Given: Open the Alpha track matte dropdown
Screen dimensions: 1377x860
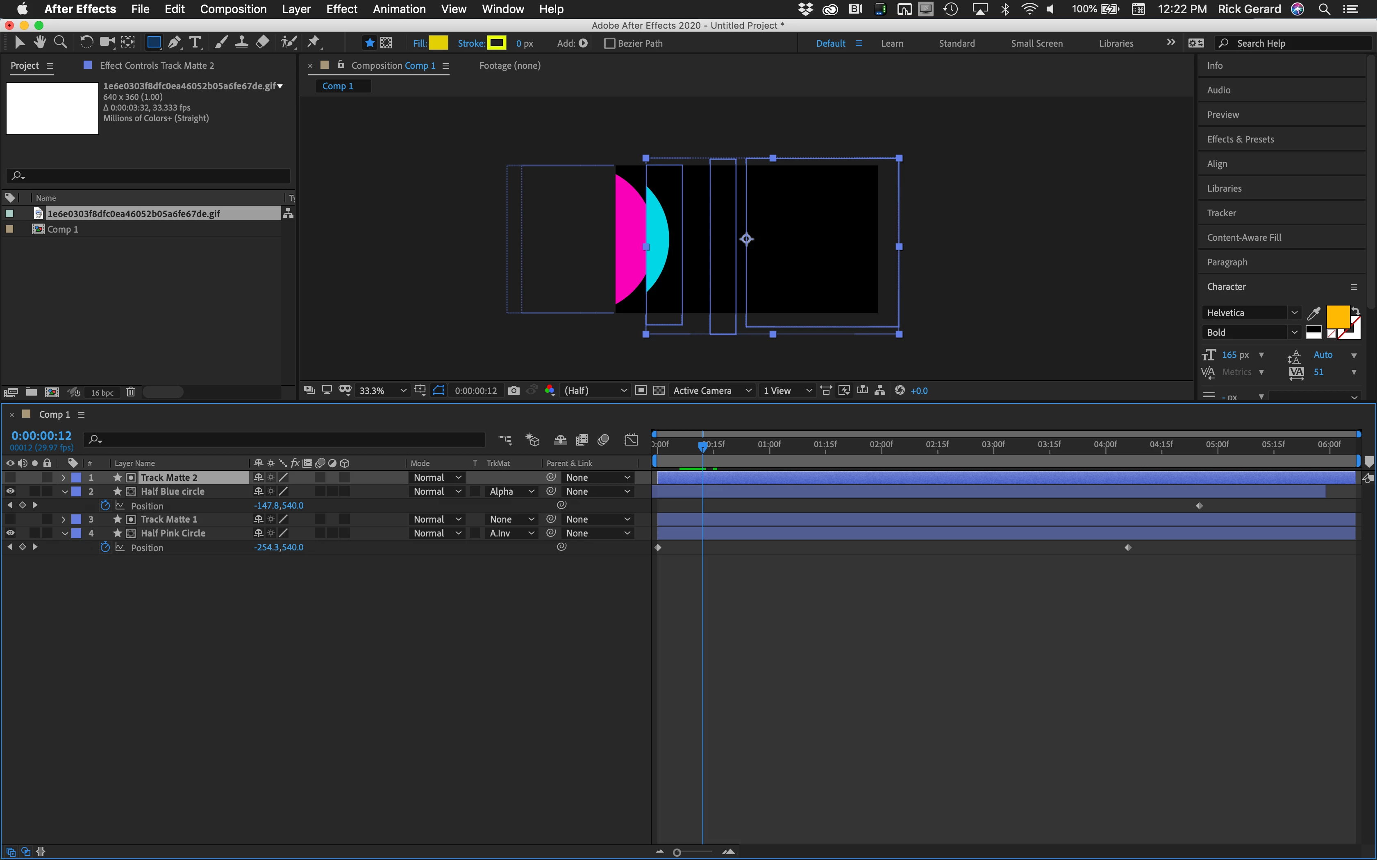Looking at the screenshot, I should [511, 491].
